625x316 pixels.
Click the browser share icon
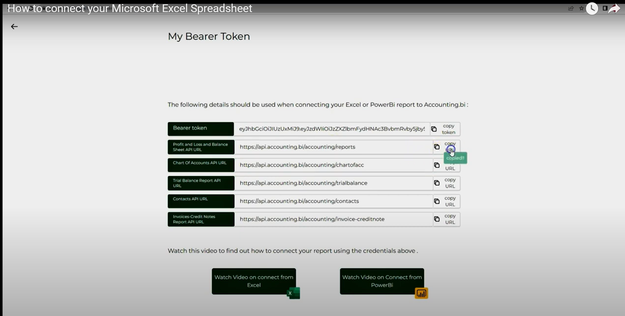(571, 9)
